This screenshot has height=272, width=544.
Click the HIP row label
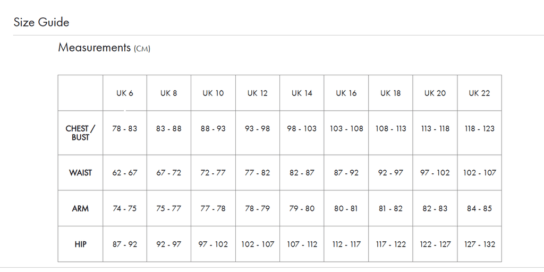tap(81, 244)
